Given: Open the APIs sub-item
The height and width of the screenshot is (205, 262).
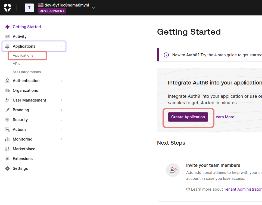Looking at the screenshot, I should pos(16,64).
